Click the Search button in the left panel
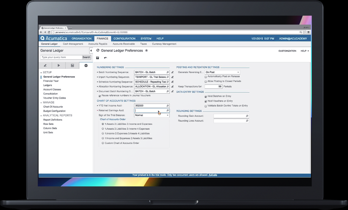Image resolution: width=348 pixels, height=210 pixels. coord(86,57)
